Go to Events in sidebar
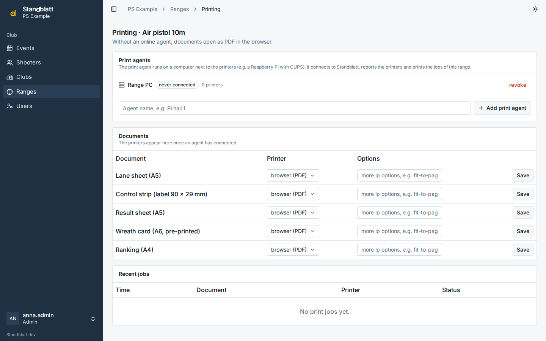 pyautogui.click(x=52, y=48)
